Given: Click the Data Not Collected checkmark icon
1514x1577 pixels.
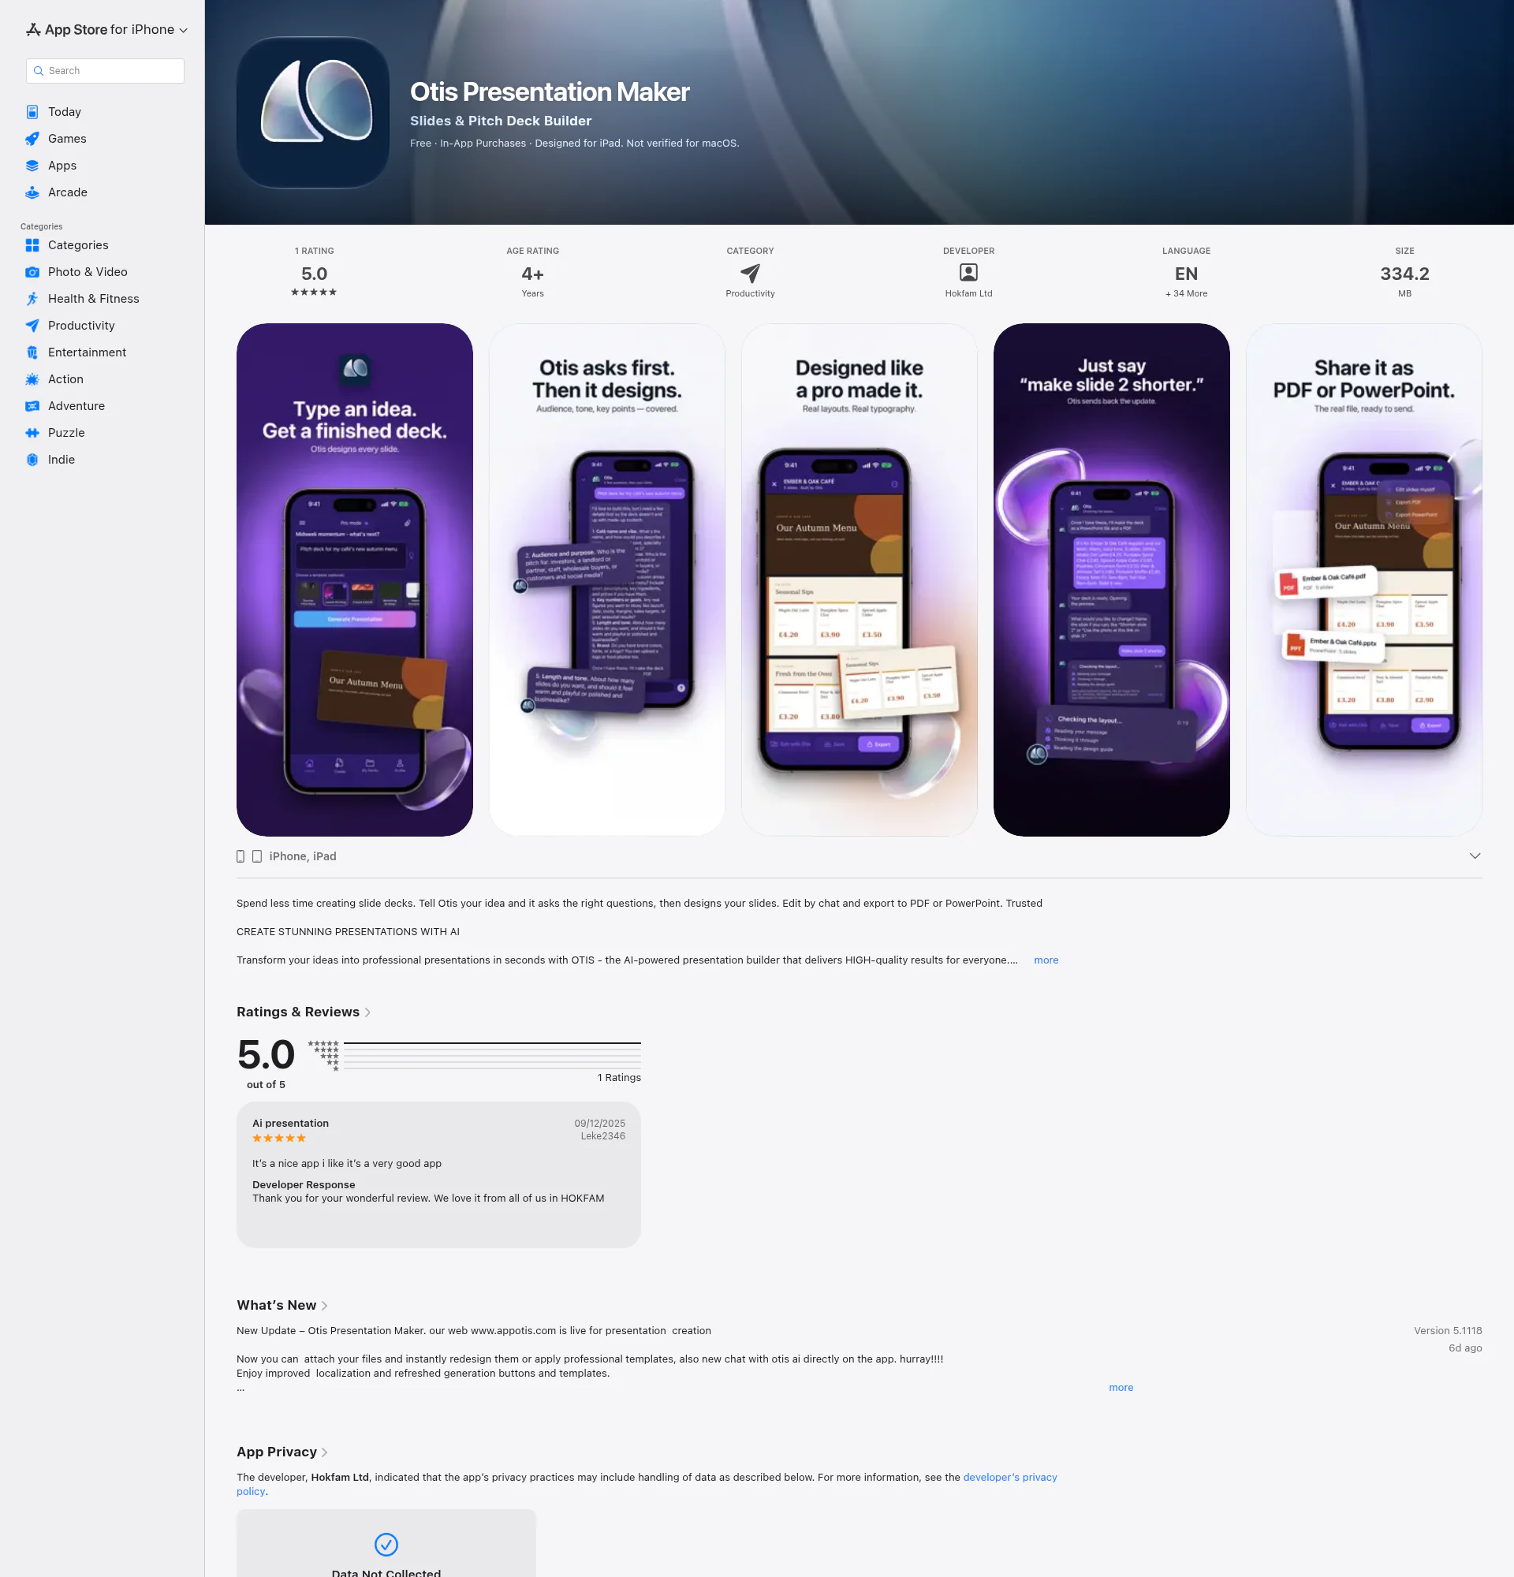Looking at the screenshot, I should pyautogui.click(x=386, y=1544).
